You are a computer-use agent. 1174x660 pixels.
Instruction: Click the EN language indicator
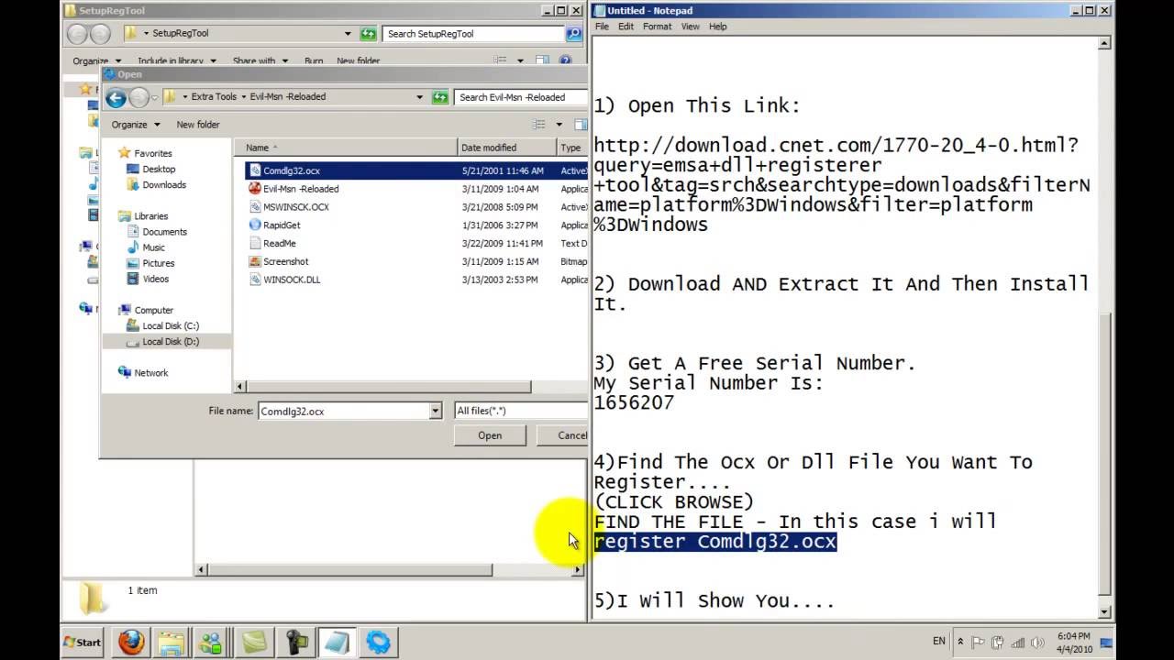tap(938, 641)
